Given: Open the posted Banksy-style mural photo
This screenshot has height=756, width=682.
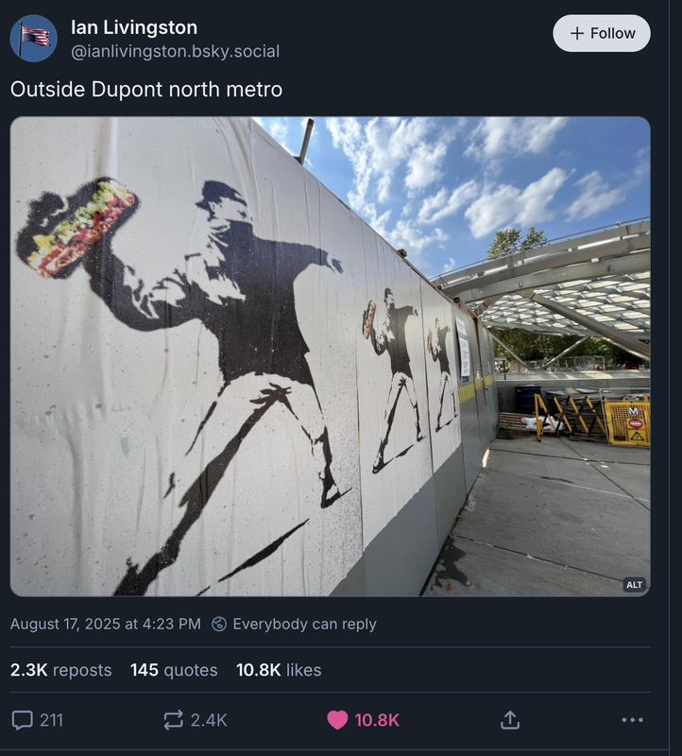Looking at the screenshot, I should [x=331, y=356].
